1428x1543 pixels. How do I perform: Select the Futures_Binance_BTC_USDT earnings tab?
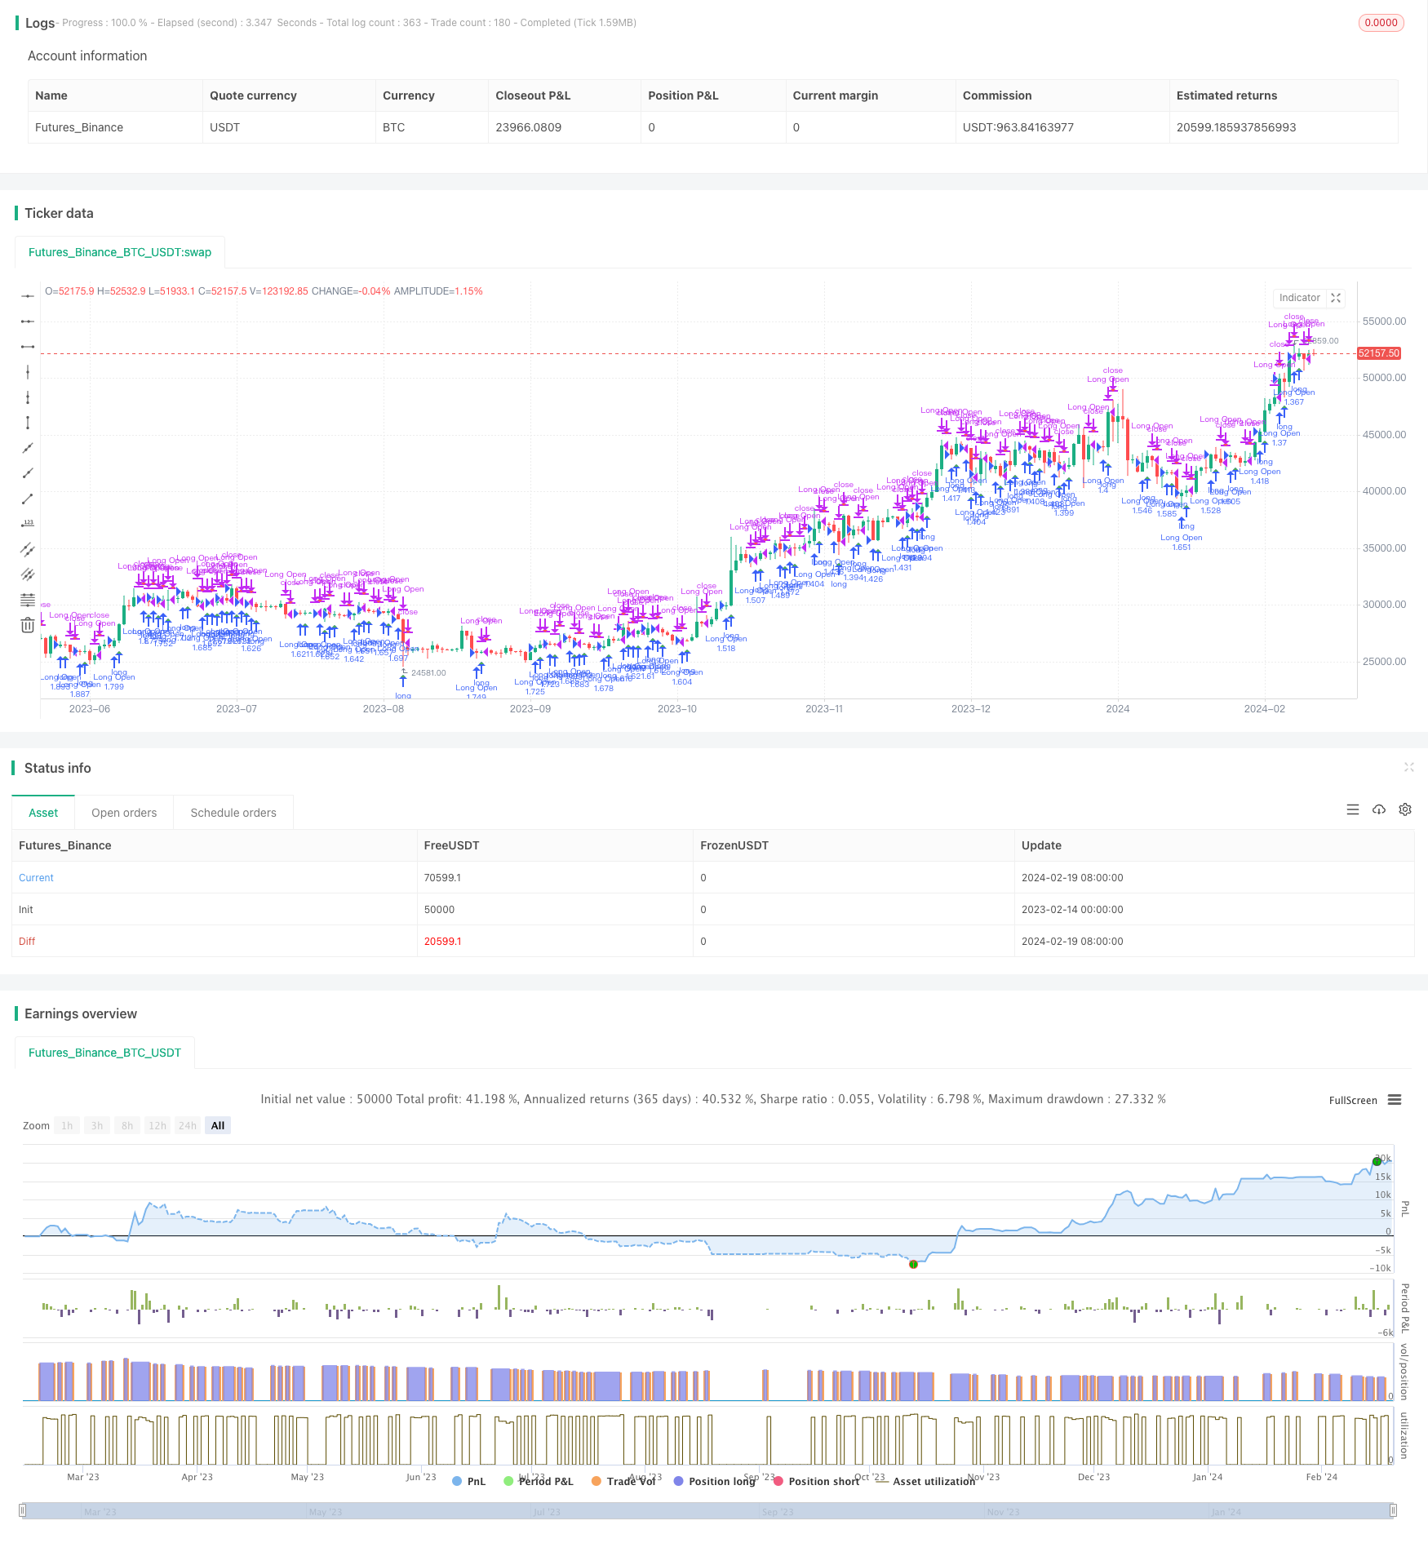click(x=104, y=1053)
